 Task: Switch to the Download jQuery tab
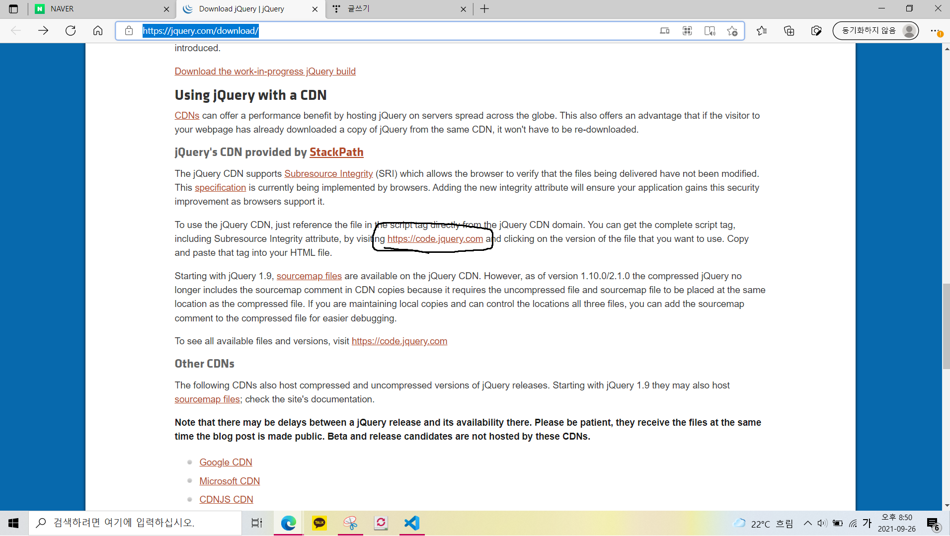point(251,9)
